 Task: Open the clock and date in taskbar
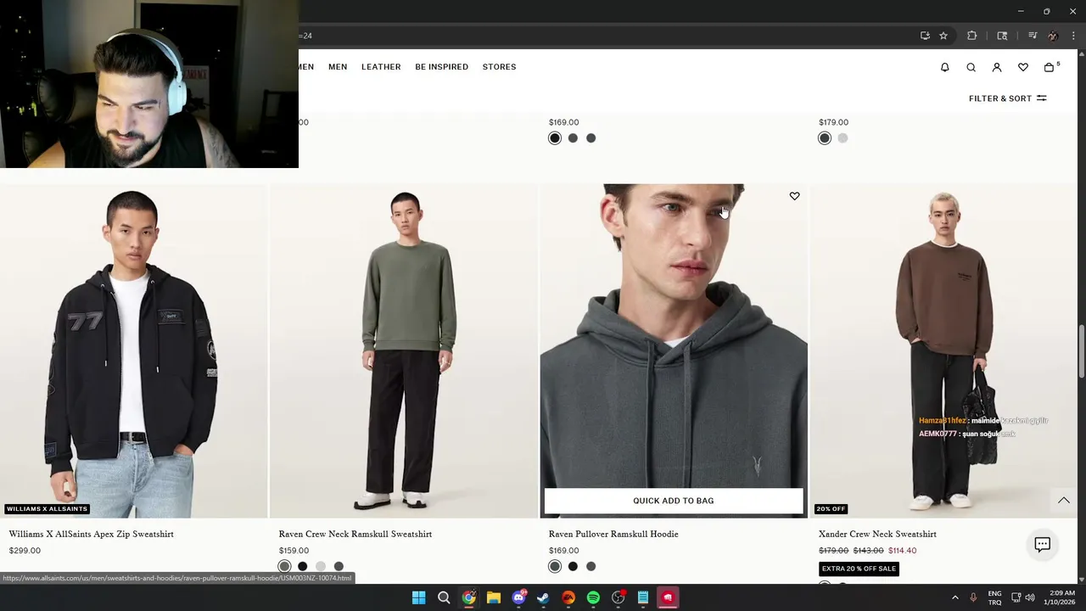click(1061, 597)
